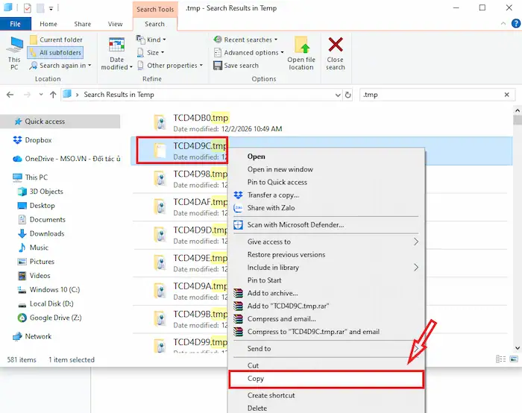Viewport: 522px width, 413px height.
Task: Click Save search in the ribbon
Action: point(236,66)
